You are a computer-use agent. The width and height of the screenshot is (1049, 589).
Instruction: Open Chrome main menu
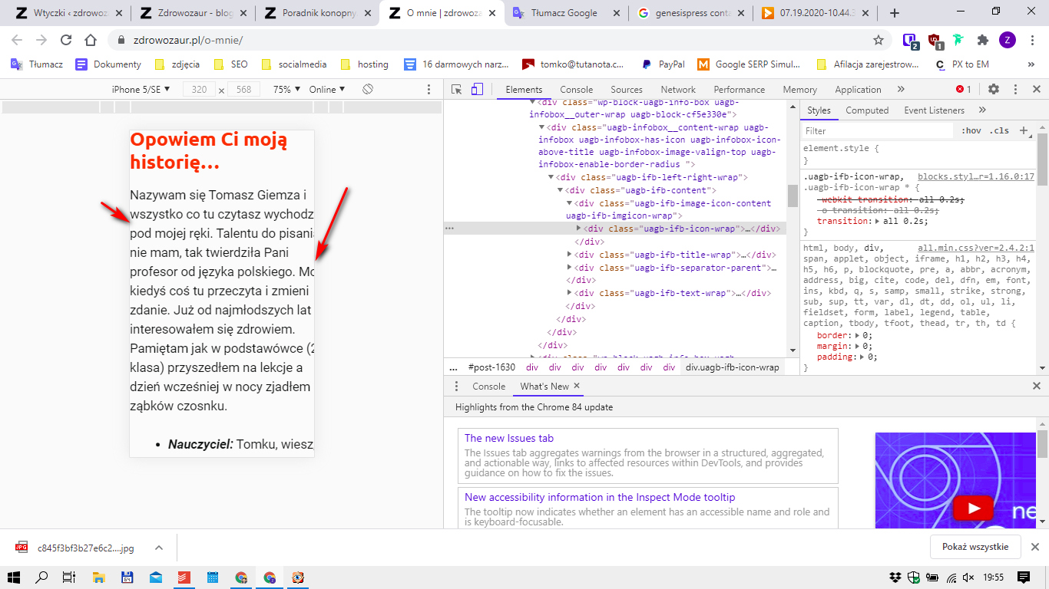point(1033,40)
